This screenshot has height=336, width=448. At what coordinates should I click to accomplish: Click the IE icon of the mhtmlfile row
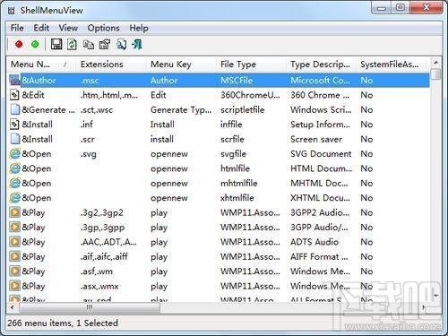[14, 183]
